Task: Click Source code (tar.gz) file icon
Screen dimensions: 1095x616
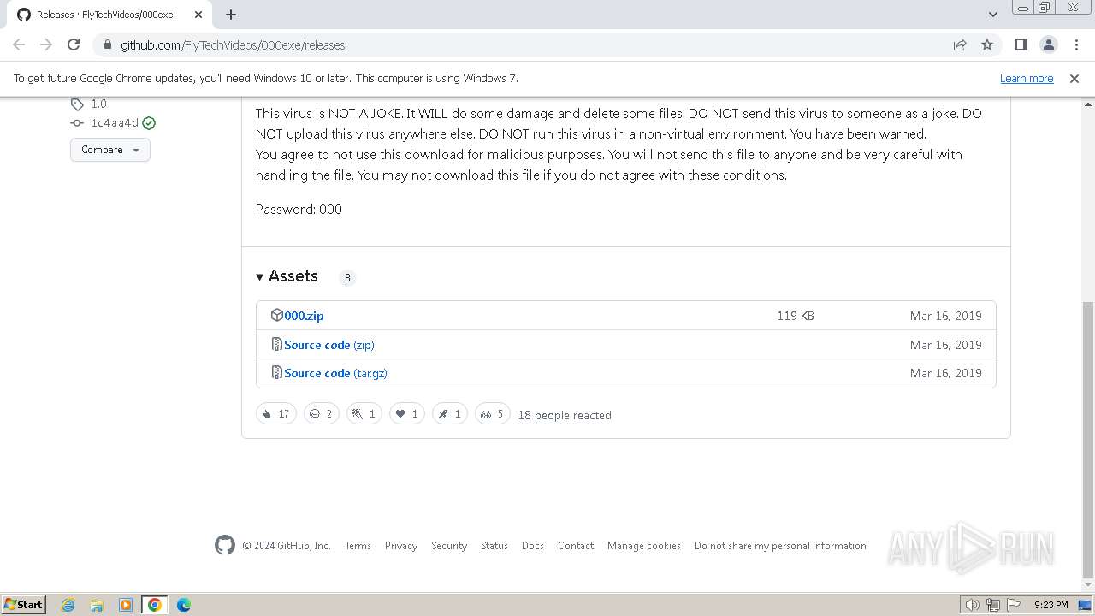Action: pos(276,372)
